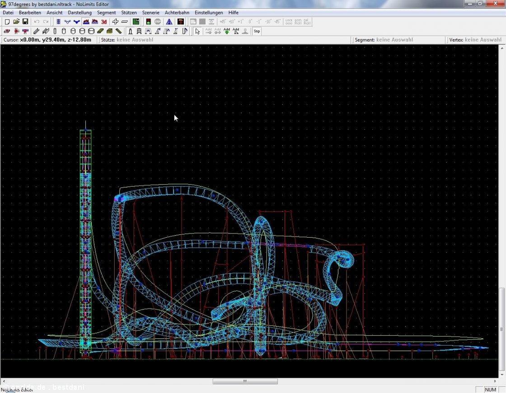506x393 pixels.
Task: Switch to the red 3d view
Action: coord(104,22)
